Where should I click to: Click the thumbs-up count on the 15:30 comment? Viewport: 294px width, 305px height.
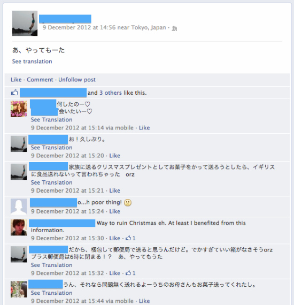(130, 238)
